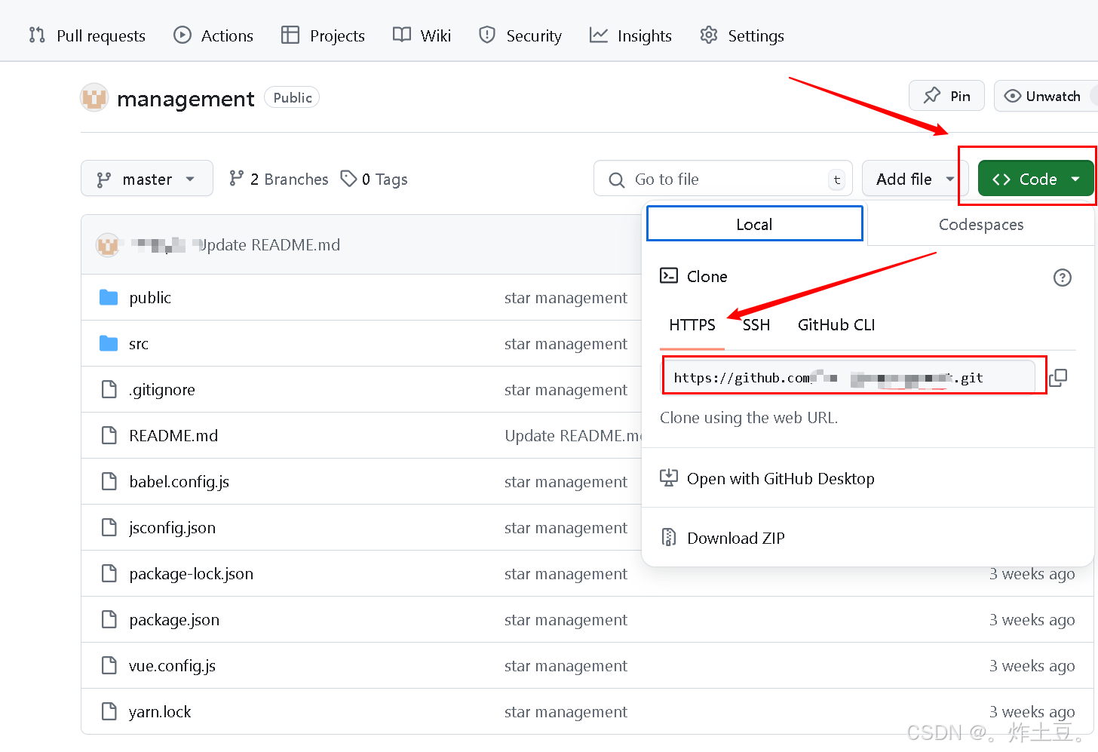This screenshot has height=752, width=1098.
Task: Click the file icon beside yarn.lock
Action: (109, 711)
